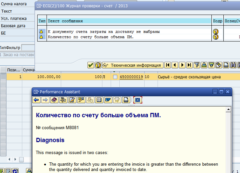Open Technical Information icon in Performance Assistant

[63, 100]
